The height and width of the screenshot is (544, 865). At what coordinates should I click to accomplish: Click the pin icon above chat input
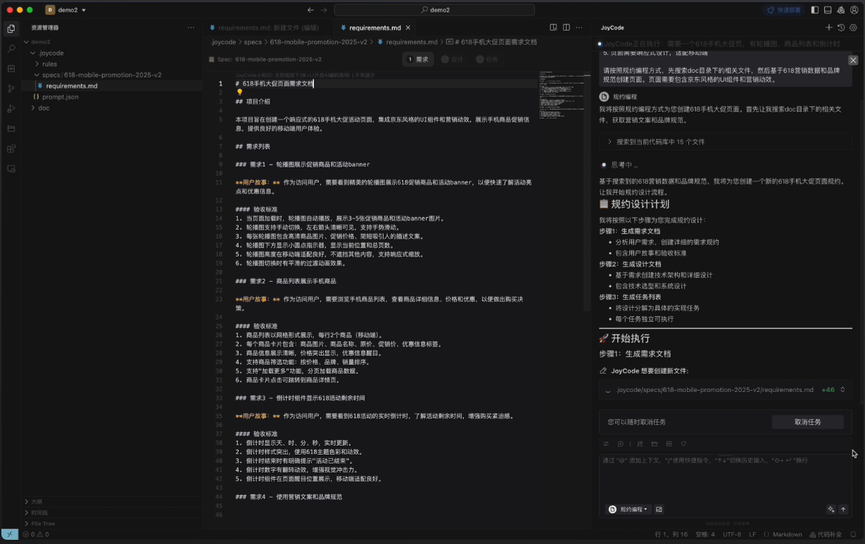pos(683,444)
